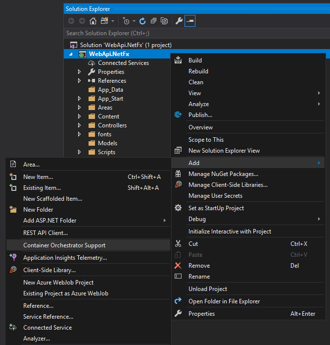Screen dimensions: 330x345
Task: Focus the Search Solution Explorer box
Action: tap(197, 33)
